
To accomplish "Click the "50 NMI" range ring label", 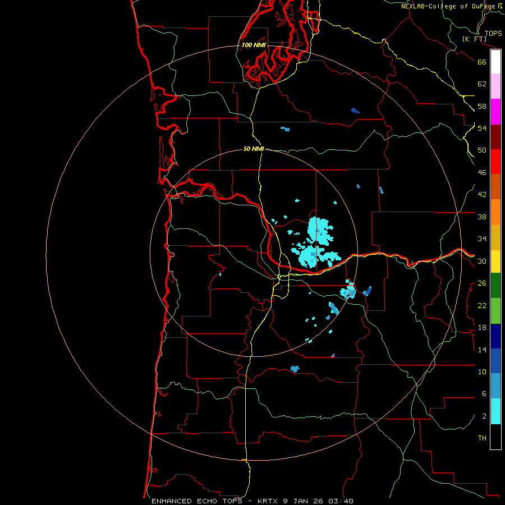I will 254,149.
